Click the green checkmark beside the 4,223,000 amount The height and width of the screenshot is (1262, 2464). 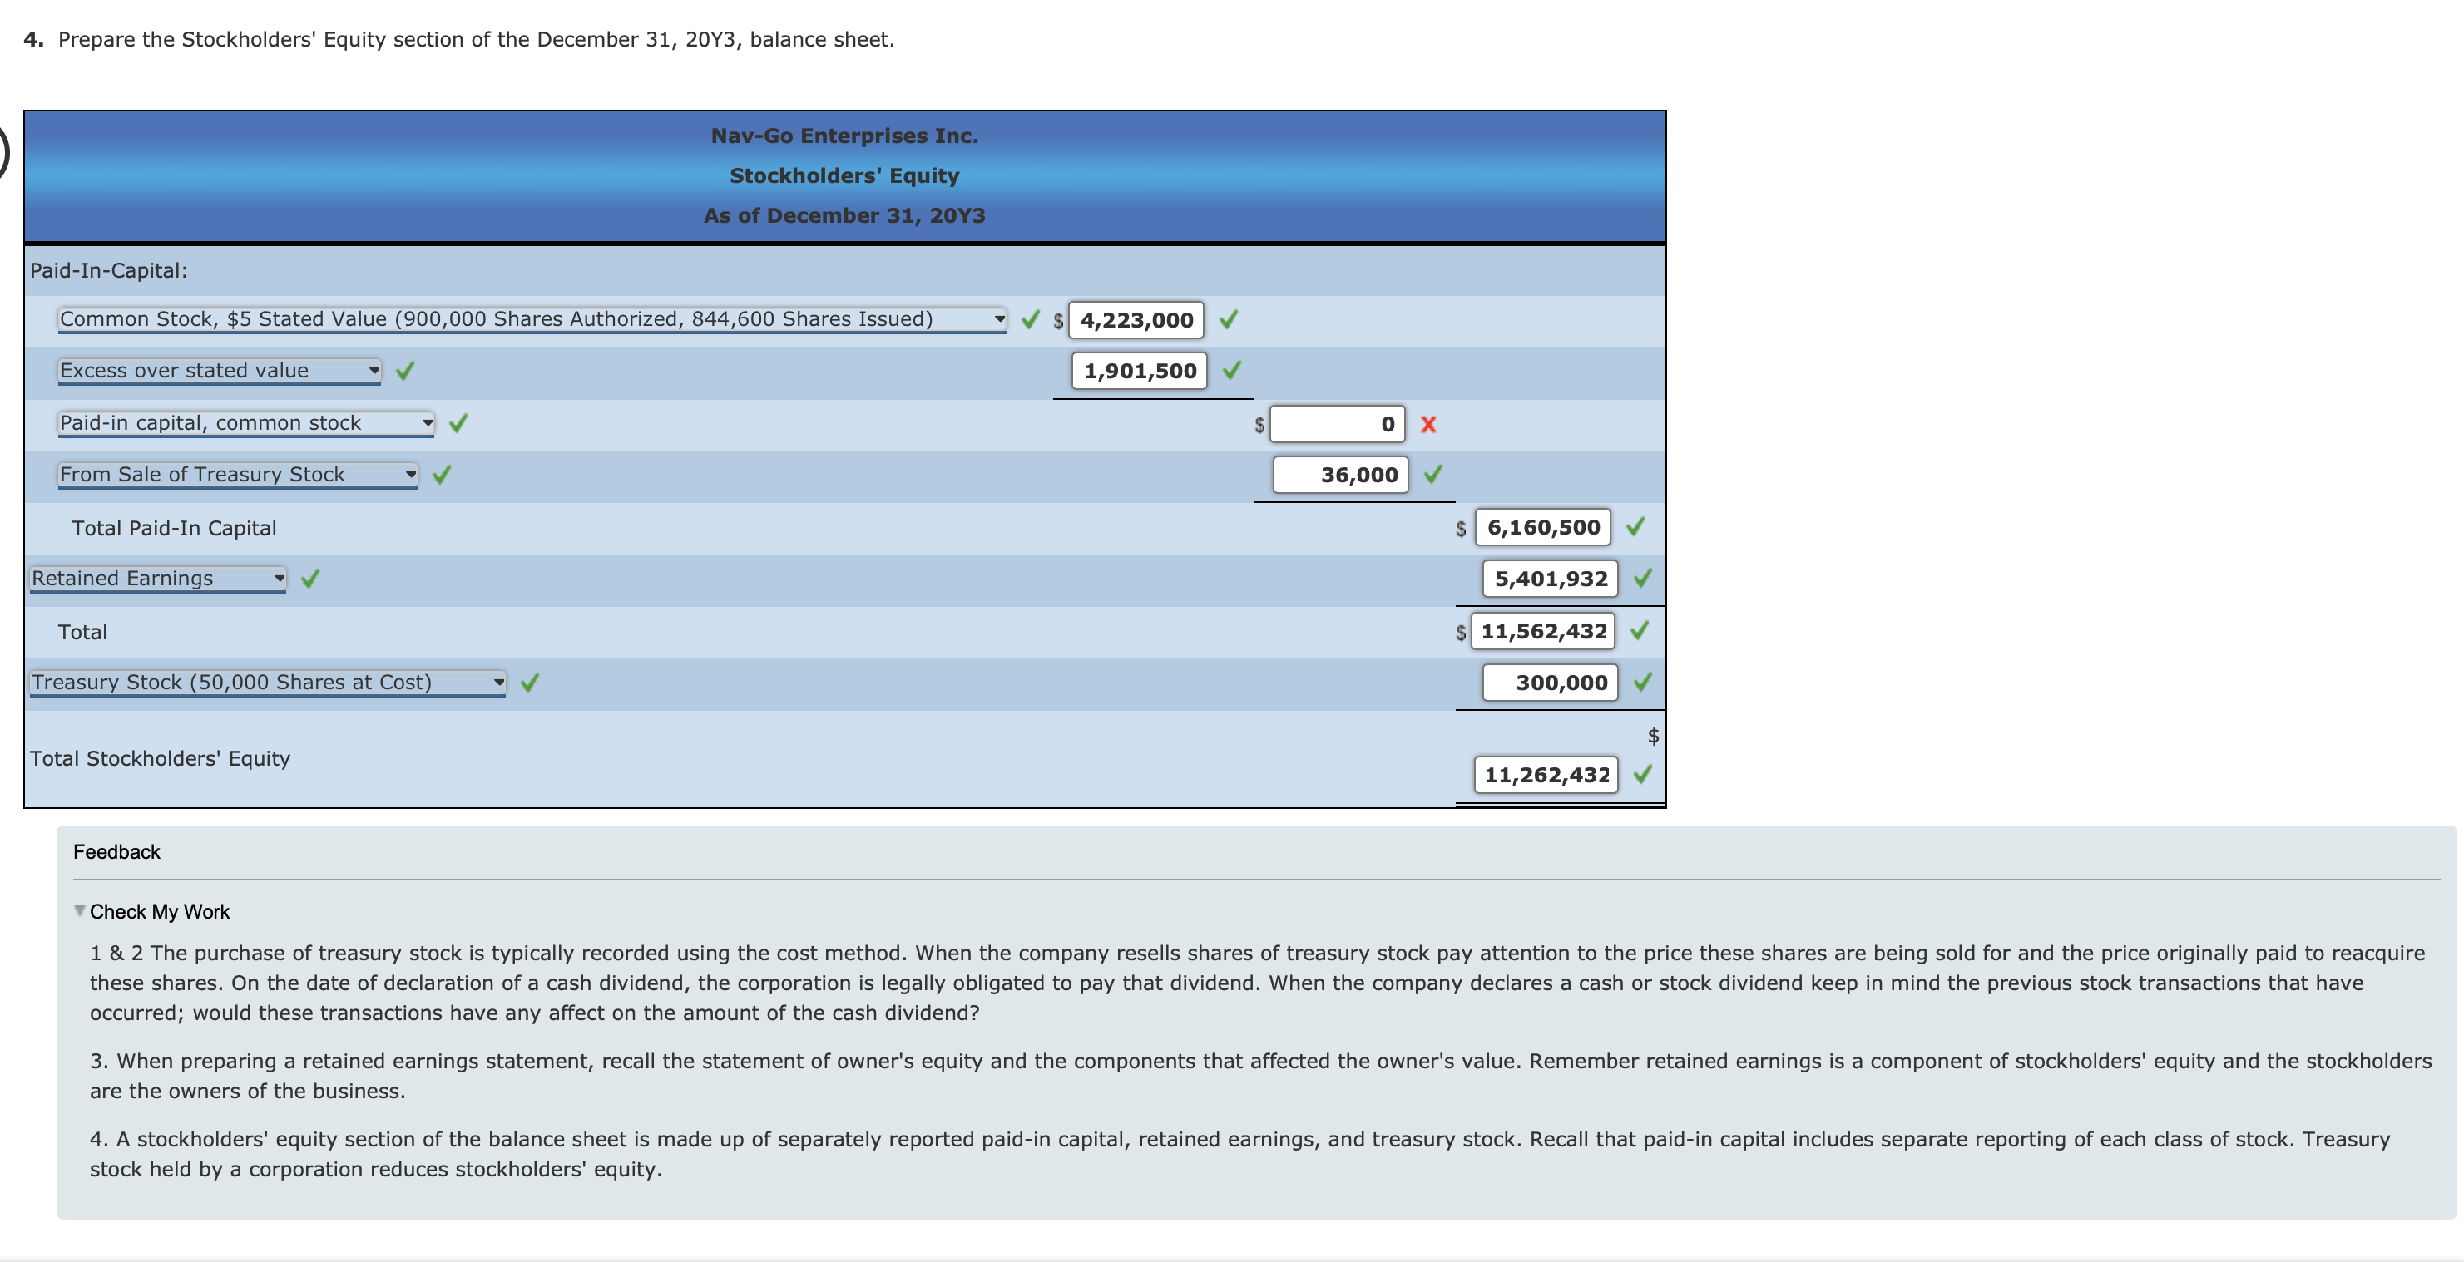click(1230, 319)
